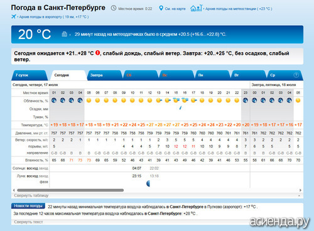The width and height of the screenshot is (314, 231).
Task: Click the map pin location icon
Action: pyautogui.click(x=161, y=8)
